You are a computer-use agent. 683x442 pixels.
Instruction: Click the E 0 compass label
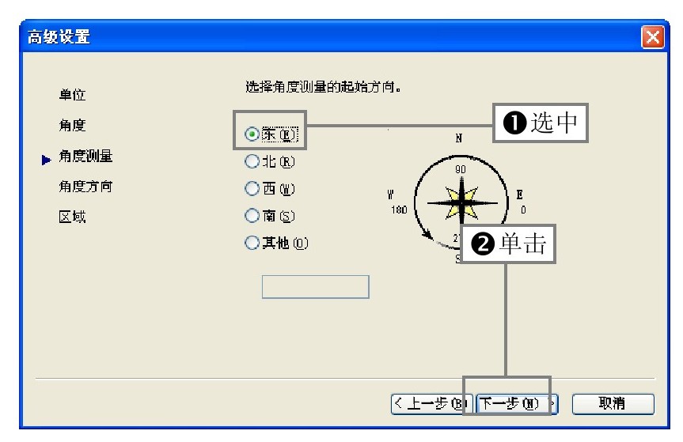pyautogui.click(x=521, y=202)
